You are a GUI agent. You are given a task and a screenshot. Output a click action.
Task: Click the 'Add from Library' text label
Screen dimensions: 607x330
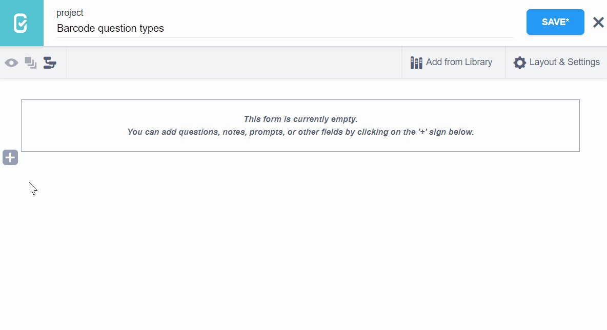(x=459, y=62)
